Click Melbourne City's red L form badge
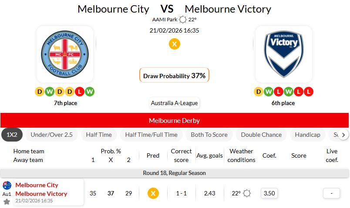350x208 pixels. (80, 92)
